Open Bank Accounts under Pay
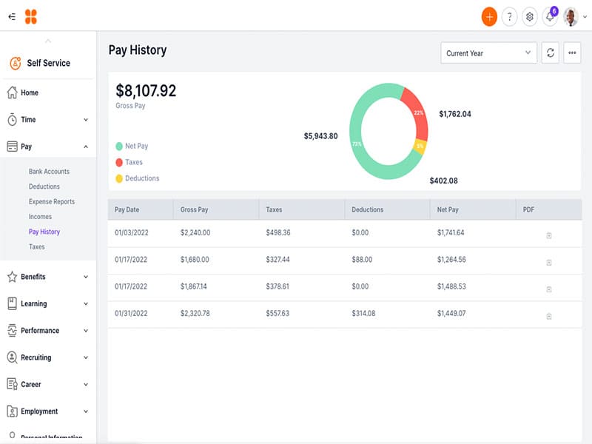The width and height of the screenshot is (592, 444). coord(49,172)
